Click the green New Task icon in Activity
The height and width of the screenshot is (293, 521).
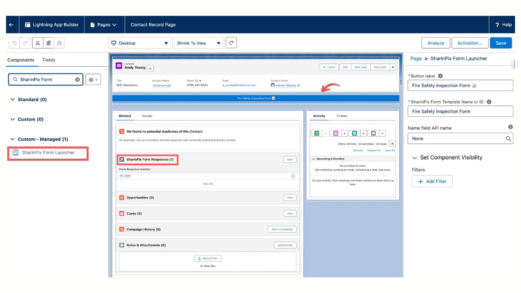[x=316, y=133]
